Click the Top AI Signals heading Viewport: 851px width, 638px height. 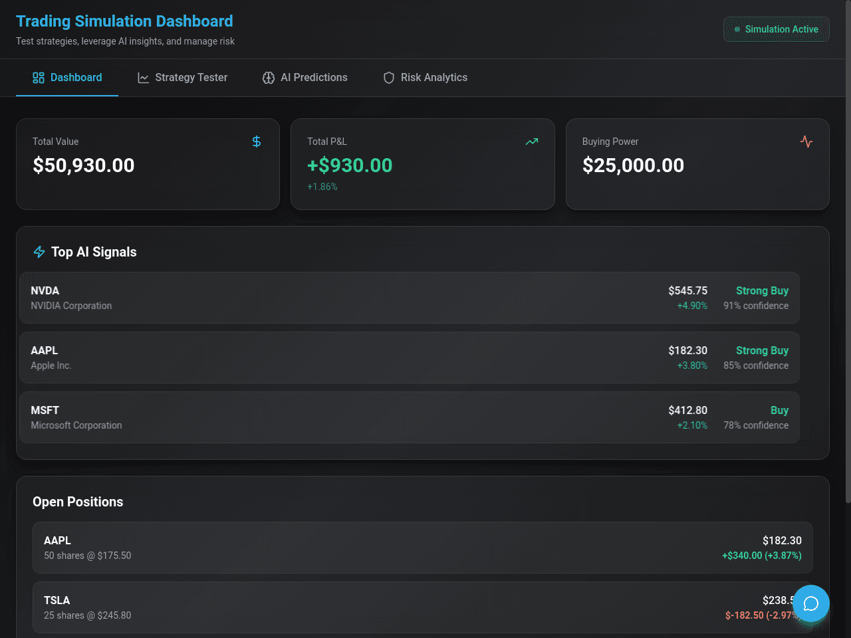point(94,252)
